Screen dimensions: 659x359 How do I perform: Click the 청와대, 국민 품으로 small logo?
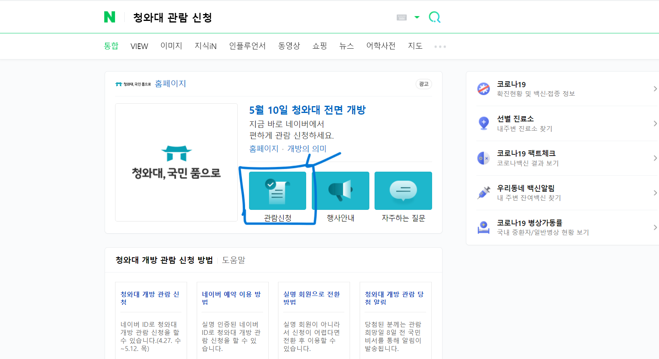(x=133, y=84)
